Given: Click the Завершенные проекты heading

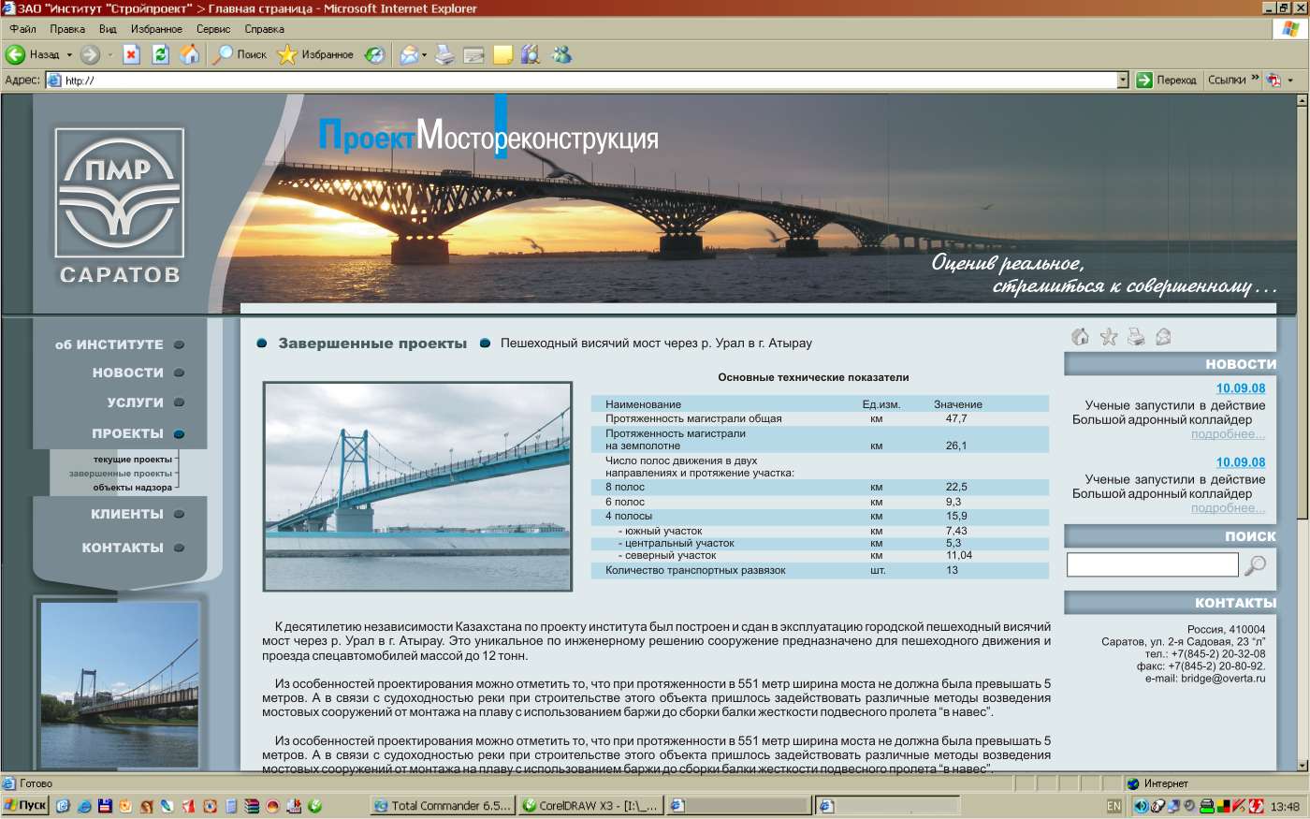Looking at the screenshot, I should [372, 344].
